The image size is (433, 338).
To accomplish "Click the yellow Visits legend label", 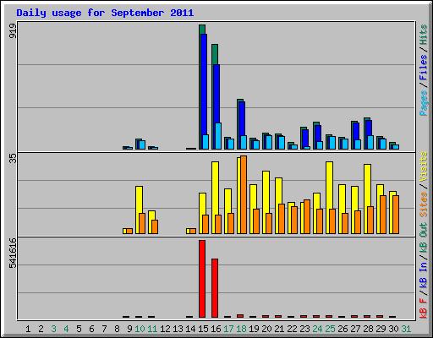I will tap(424, 166).
